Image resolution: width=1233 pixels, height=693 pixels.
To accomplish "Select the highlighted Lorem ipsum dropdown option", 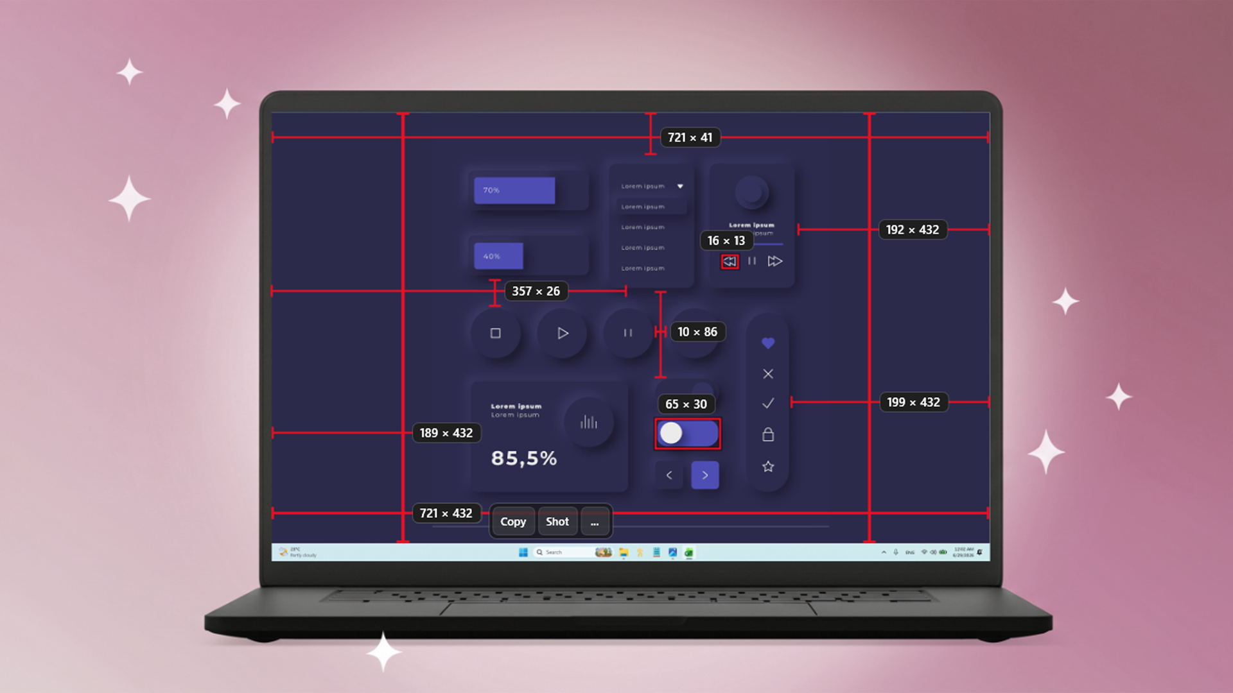I will tap(651, 207).
